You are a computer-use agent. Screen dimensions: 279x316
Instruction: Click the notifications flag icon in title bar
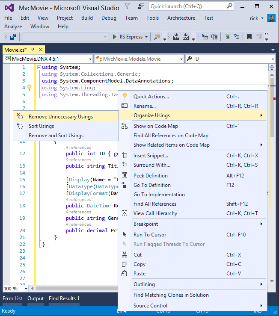128,6
